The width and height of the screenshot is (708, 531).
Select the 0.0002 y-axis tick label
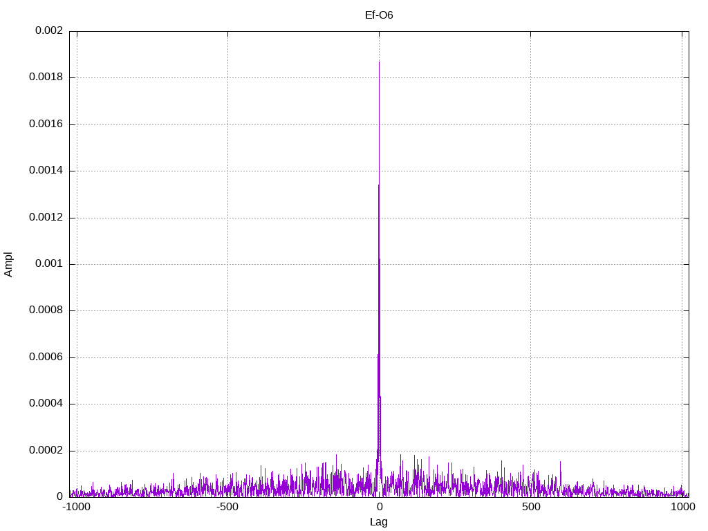click(x=46, y=450)
